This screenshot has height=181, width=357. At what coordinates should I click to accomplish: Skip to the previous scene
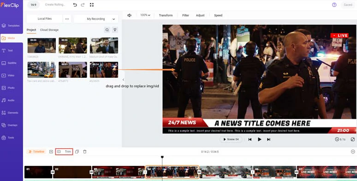pyautogui.click(x=250, y=140)
